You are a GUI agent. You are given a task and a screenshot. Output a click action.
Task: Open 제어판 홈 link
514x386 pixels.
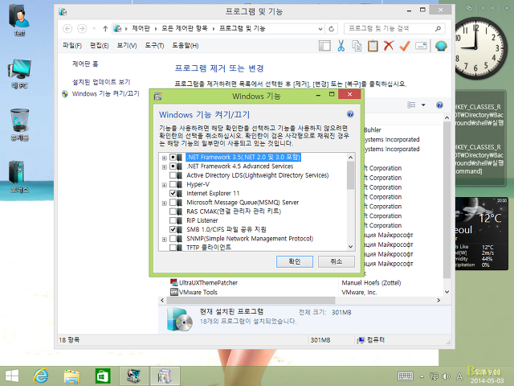pos(85,64)
